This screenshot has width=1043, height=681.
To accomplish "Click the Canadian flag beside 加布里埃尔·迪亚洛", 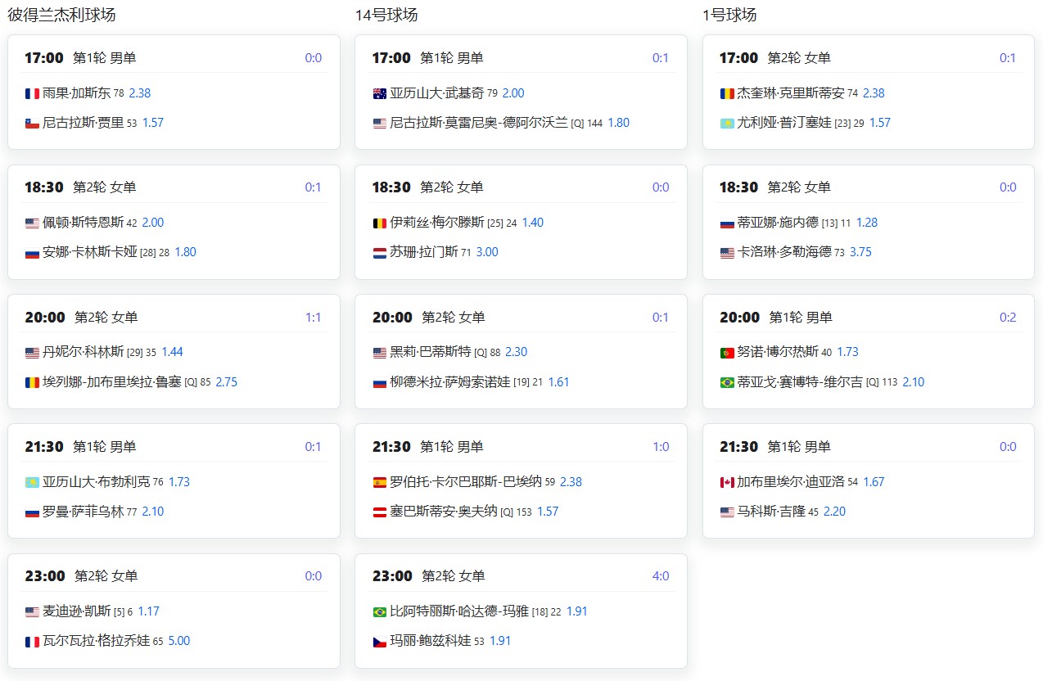I will coord(727,482).
